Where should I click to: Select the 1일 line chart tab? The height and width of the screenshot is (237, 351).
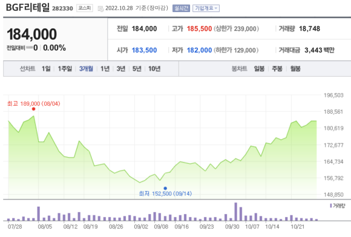point(46,69)
